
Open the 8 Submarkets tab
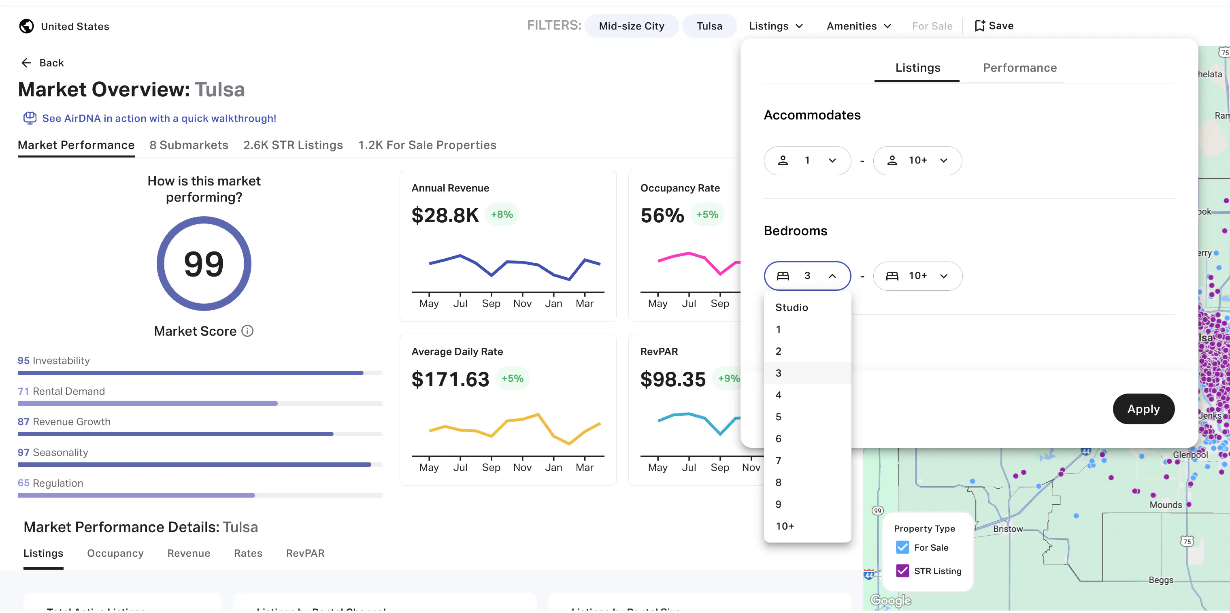189,146
